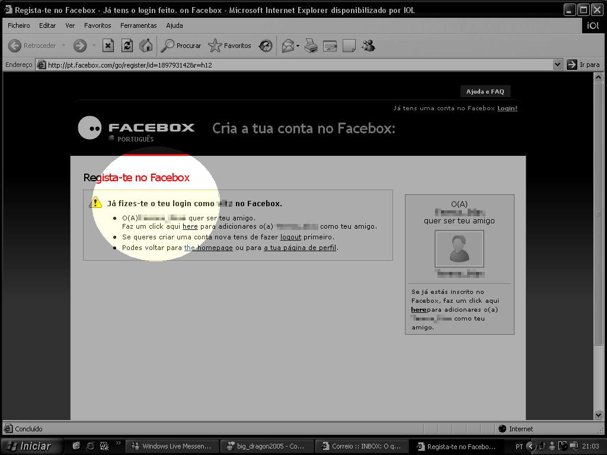Refresh the page using the toolbar icon

click(127, 46)
